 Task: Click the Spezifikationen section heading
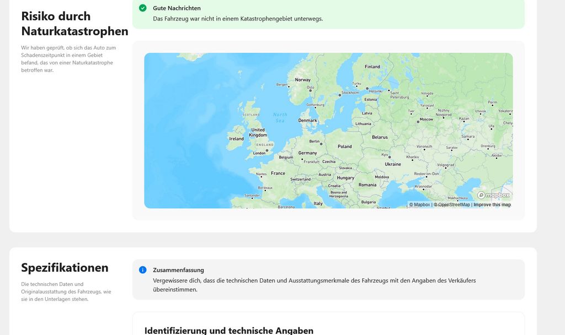(x=65, y=268)
